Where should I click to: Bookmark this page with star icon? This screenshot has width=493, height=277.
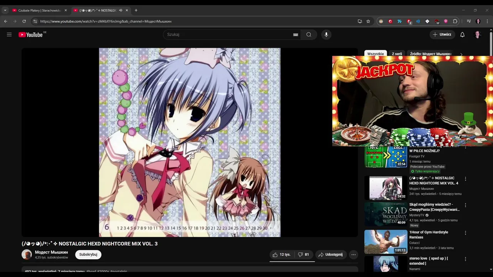coord(368,21)
